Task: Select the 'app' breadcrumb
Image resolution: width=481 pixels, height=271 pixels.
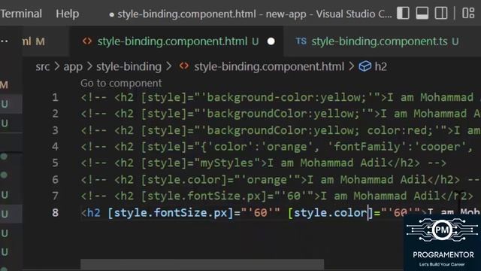Action: (73, 66)
